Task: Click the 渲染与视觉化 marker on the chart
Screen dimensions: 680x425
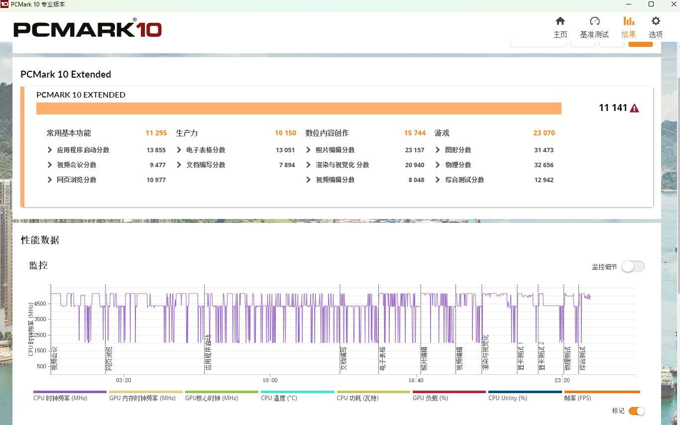Action: pos(485,352)
